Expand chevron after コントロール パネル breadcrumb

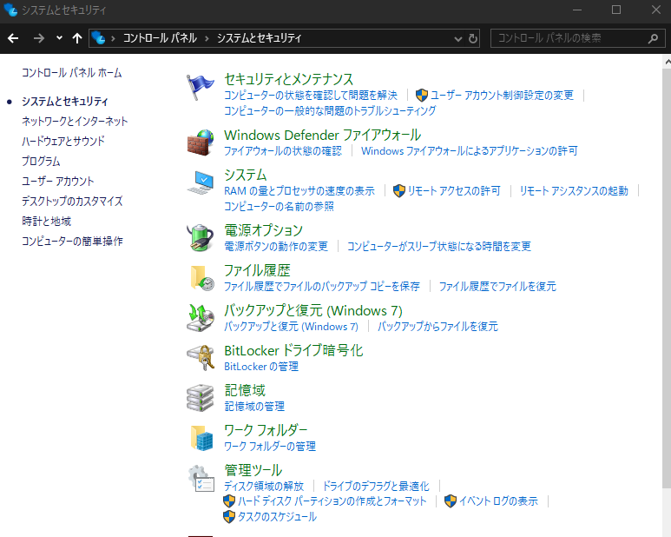[207, 38]
